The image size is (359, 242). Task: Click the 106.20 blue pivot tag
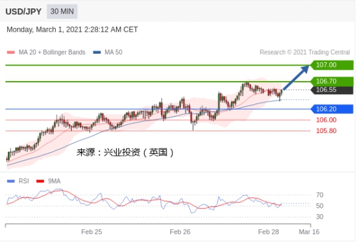pos(332,109)
